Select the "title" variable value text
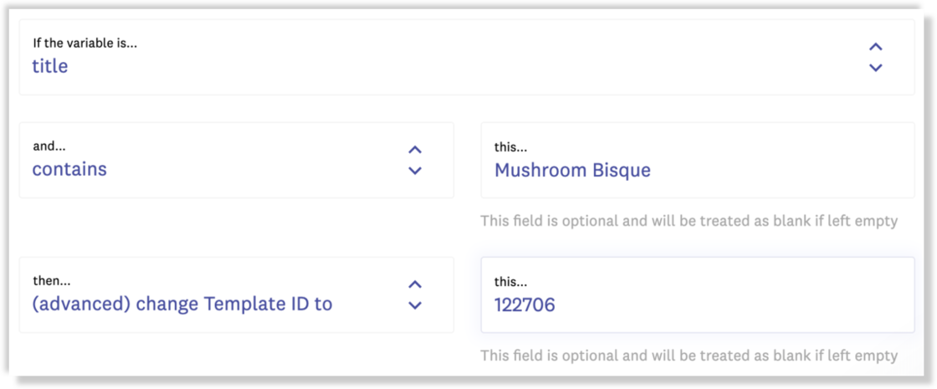This screenshot has width=937, height=389. 50,67
